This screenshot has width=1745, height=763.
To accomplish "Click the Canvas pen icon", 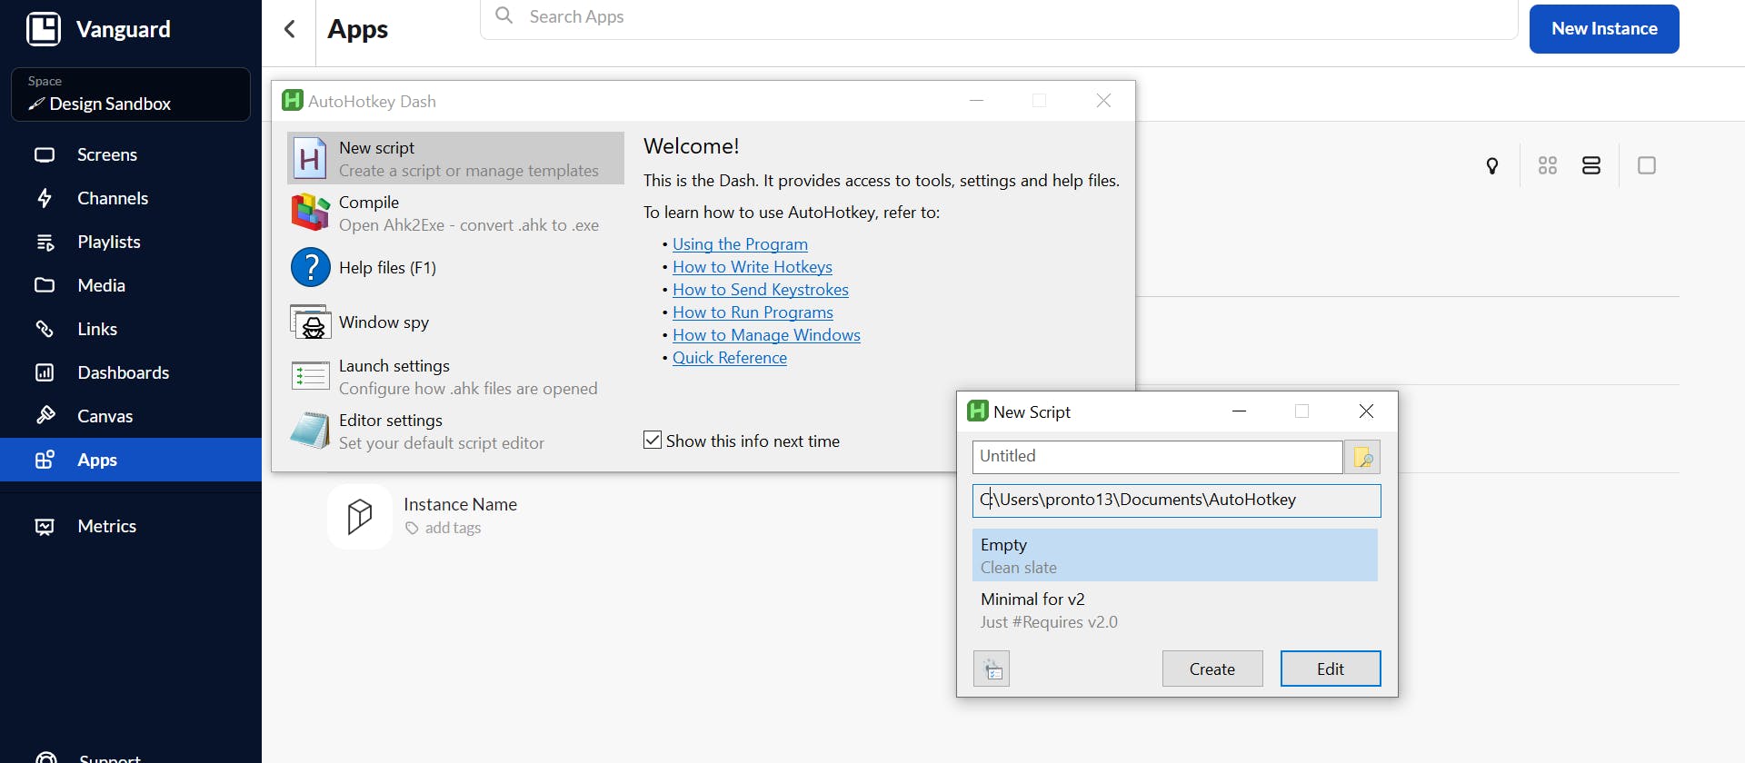I will coord(45,416).
